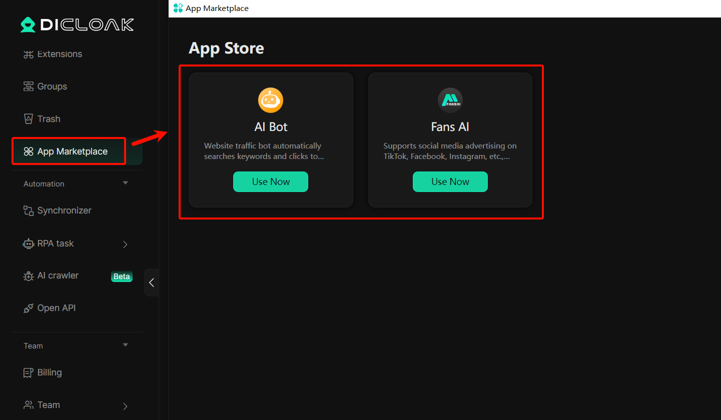Click the AI Bot description text
Image resolution: width=721 pixels, height=420 pixels.
coord(264,151)
